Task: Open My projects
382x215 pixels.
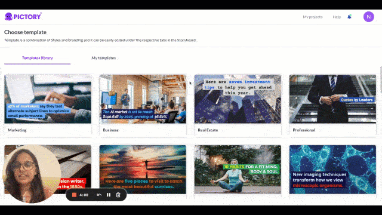Action: click(x=313, y=17)
